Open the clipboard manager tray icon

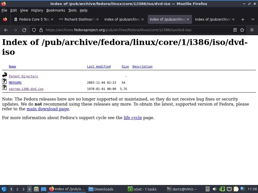click(236, 189)
